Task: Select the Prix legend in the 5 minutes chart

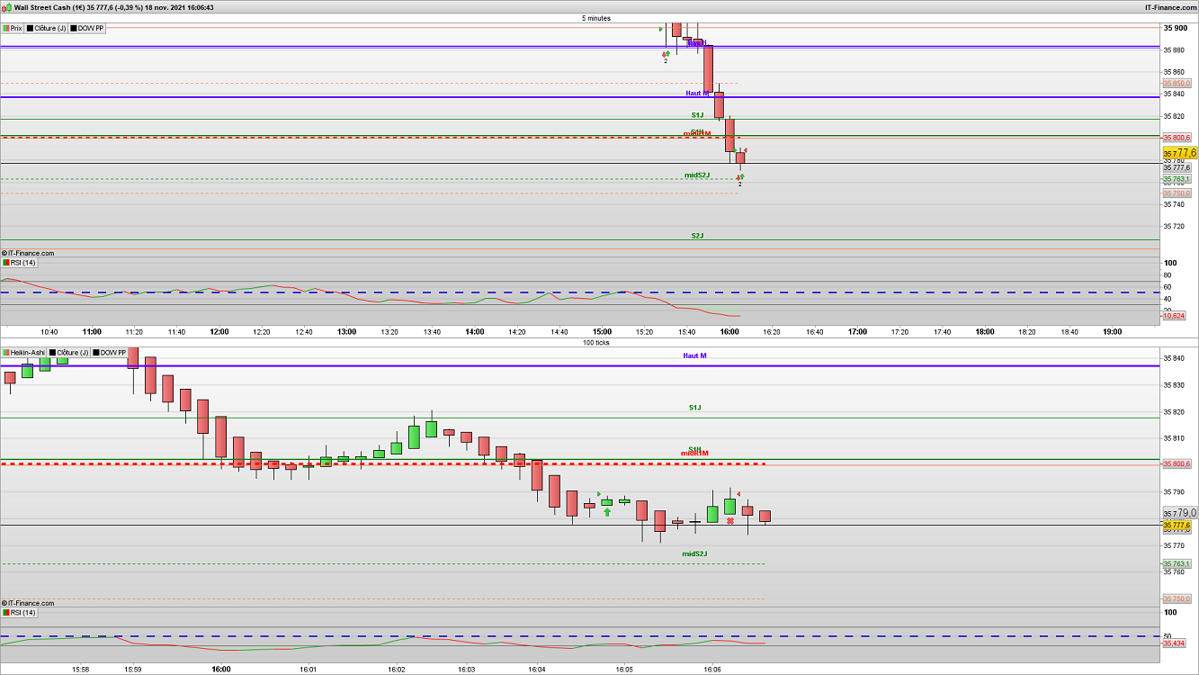Action: pos(13,28)
